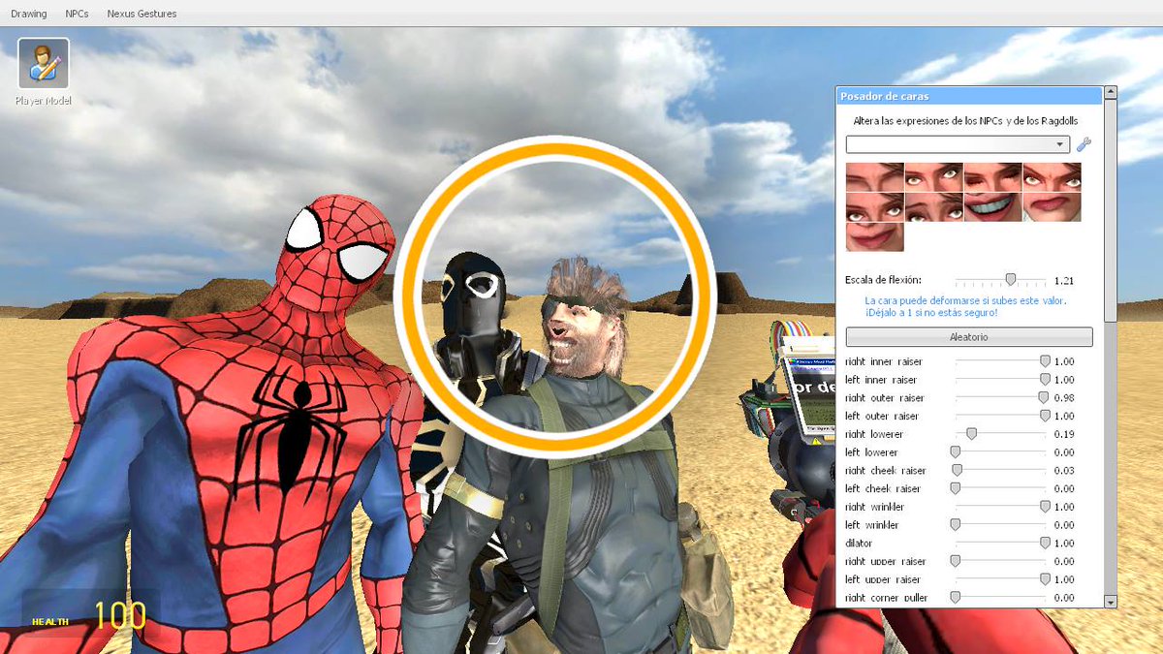Open the Nexus Gestures menu
The image size is (1163, 654).
pos(141,14)
